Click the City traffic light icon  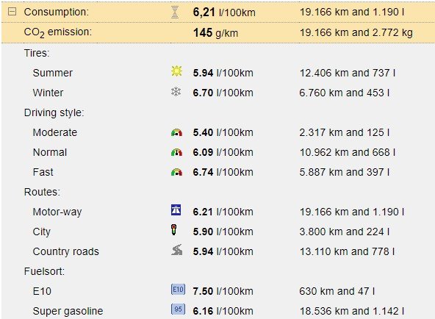click(x=174, y=229)
